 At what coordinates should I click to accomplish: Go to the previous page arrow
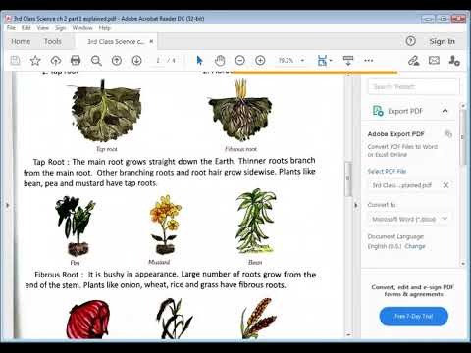click(x=117, y=61)
